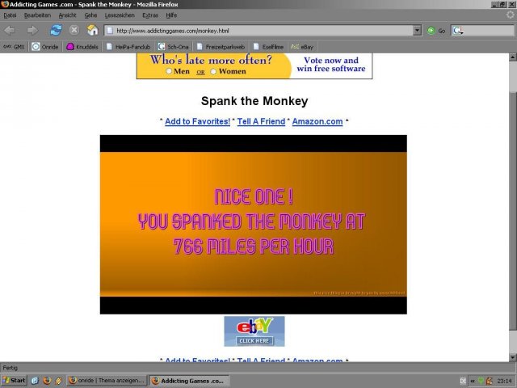Open the Windows Start menu
517x388 pixels.
(14, 380)
